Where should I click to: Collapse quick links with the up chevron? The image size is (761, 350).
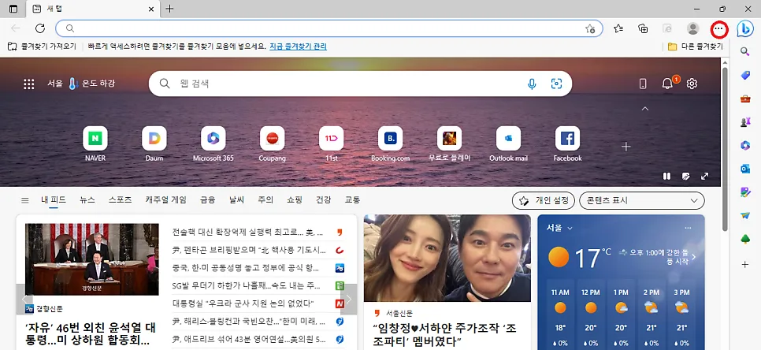(645, 109)
